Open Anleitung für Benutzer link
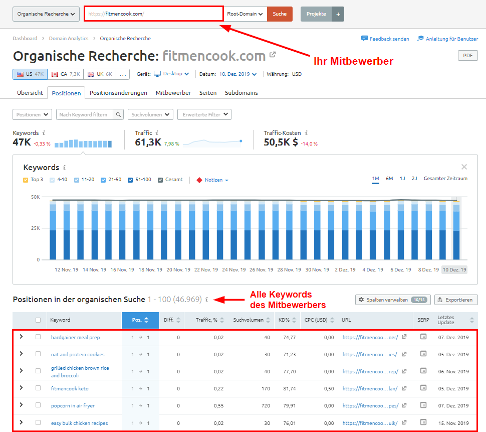Viewport: 486px width, 432px height. 447,39
